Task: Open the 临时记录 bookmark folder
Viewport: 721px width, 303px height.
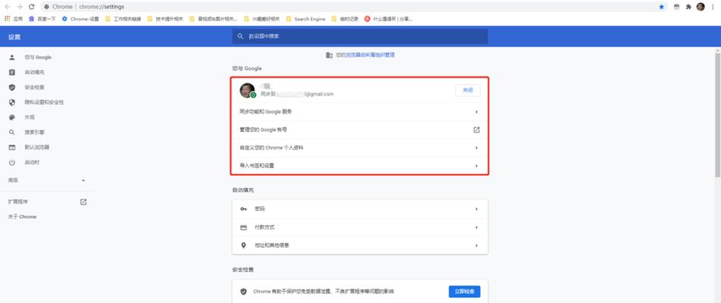Action: [344, 19]
